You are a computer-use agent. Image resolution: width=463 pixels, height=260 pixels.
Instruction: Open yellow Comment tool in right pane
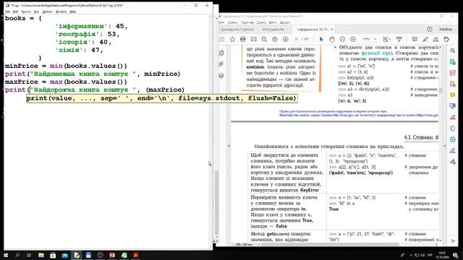click(453, 95)
